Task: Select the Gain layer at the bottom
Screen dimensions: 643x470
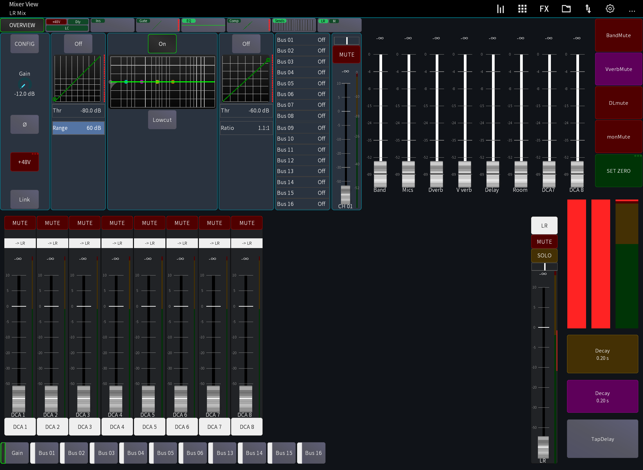Action: coord(15,453)
